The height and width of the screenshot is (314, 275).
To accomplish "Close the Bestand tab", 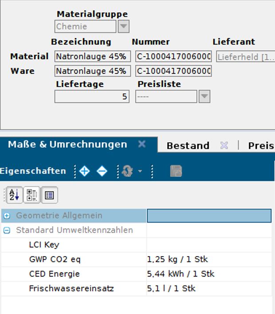I will point(224,145).
